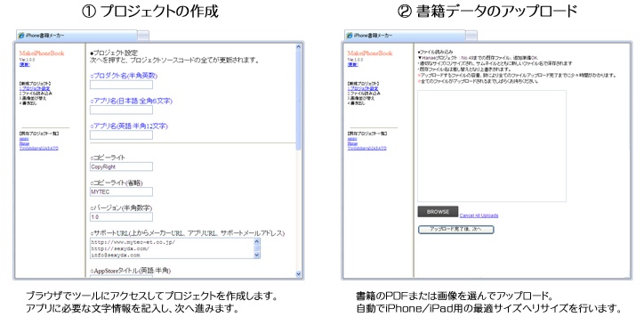Select the iPhone書籍メーカー tab in the プロジェクト設定 window
The image size is (644, 325).
pyautogui.click(x=76, y=36)
